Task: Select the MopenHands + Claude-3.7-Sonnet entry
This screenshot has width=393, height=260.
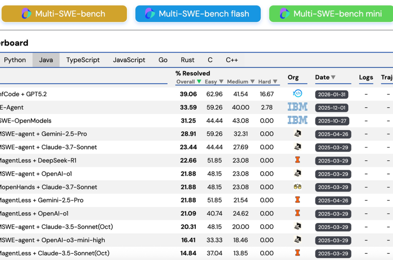Action: (x=48, y=187)
